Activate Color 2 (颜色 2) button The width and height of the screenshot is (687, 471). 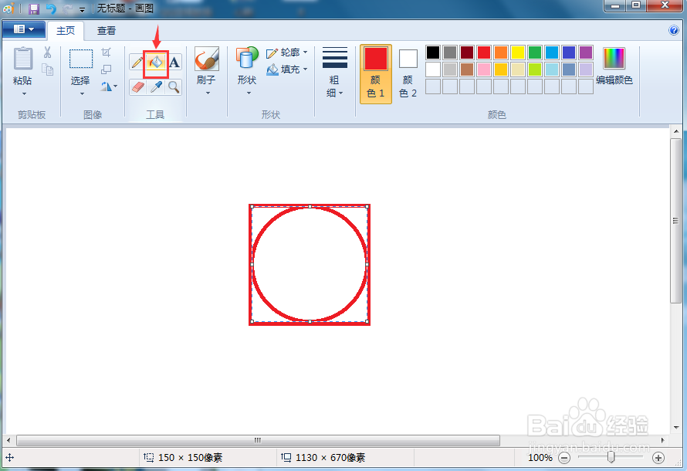tap(408, 73)
